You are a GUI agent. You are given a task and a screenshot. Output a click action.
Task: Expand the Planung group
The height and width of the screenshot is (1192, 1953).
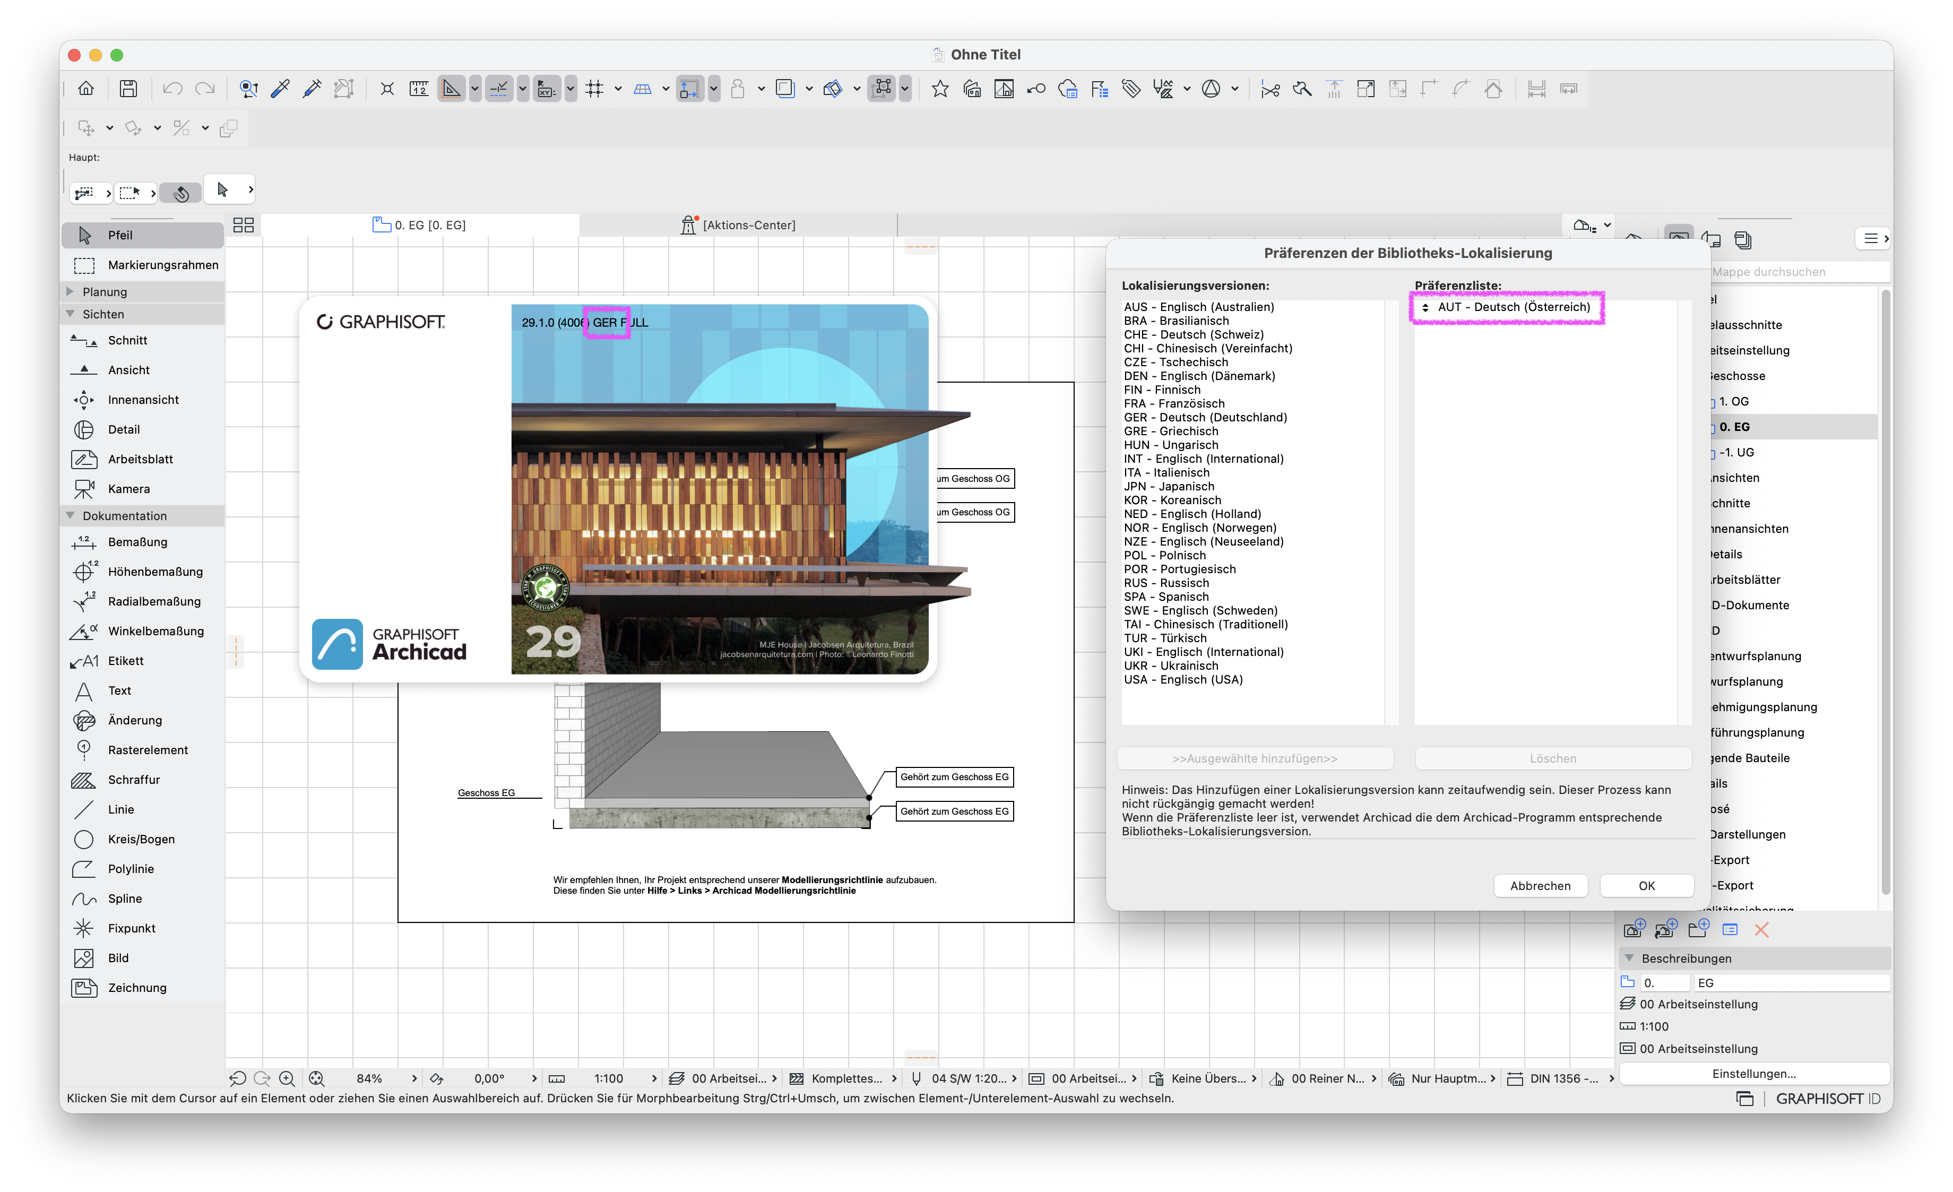pyautogui.click(x=70, y=292)
